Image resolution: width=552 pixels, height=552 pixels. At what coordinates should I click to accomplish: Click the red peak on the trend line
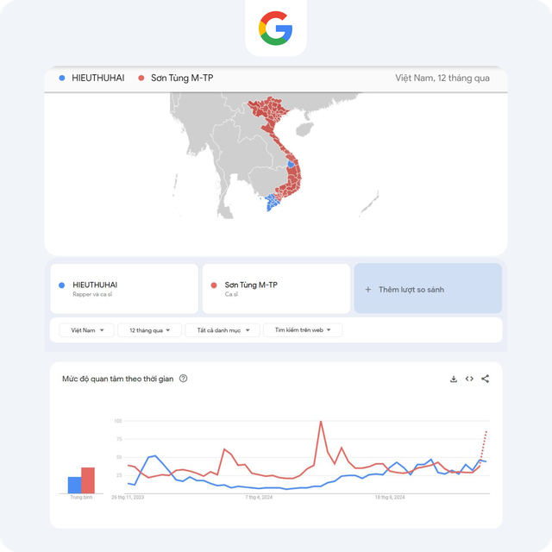[321, 422]
